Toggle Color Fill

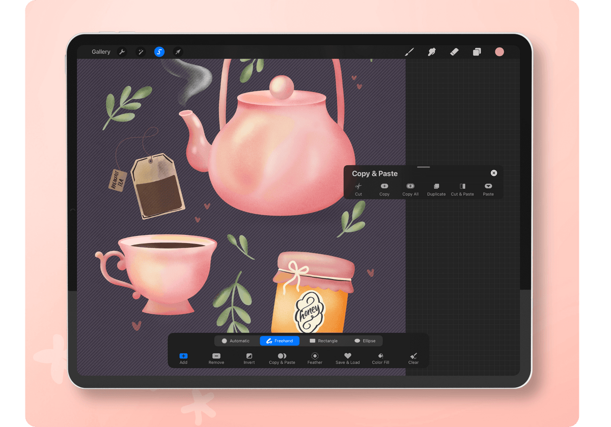380,359
